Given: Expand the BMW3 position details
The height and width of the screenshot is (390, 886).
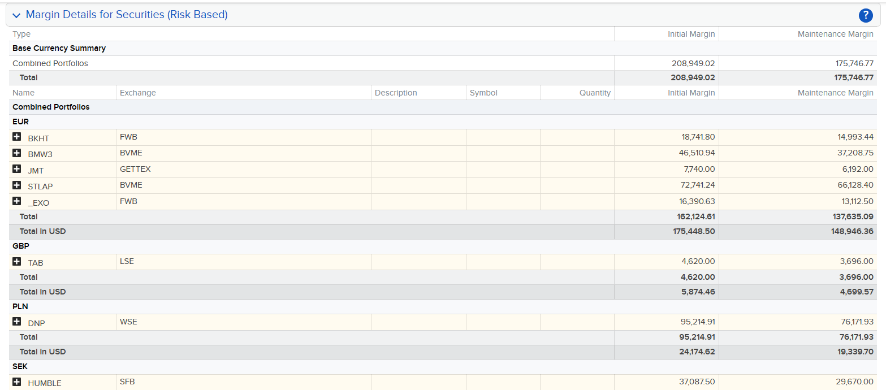Looking at the screenshot, I should [x=17, y=153].
